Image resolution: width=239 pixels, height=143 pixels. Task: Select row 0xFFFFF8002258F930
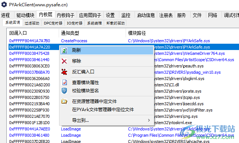click(x=29, y=110)
